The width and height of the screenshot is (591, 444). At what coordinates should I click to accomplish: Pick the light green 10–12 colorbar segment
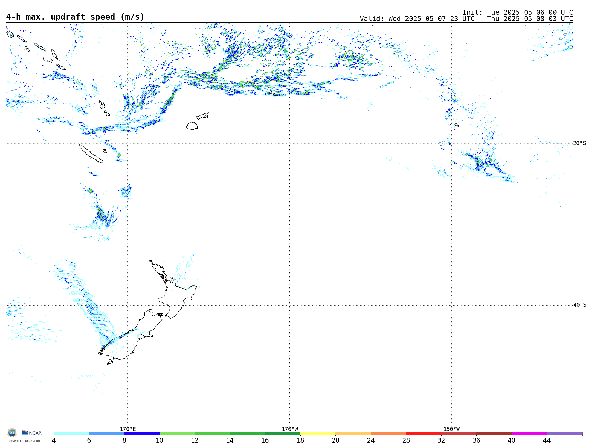coord(177,434)
